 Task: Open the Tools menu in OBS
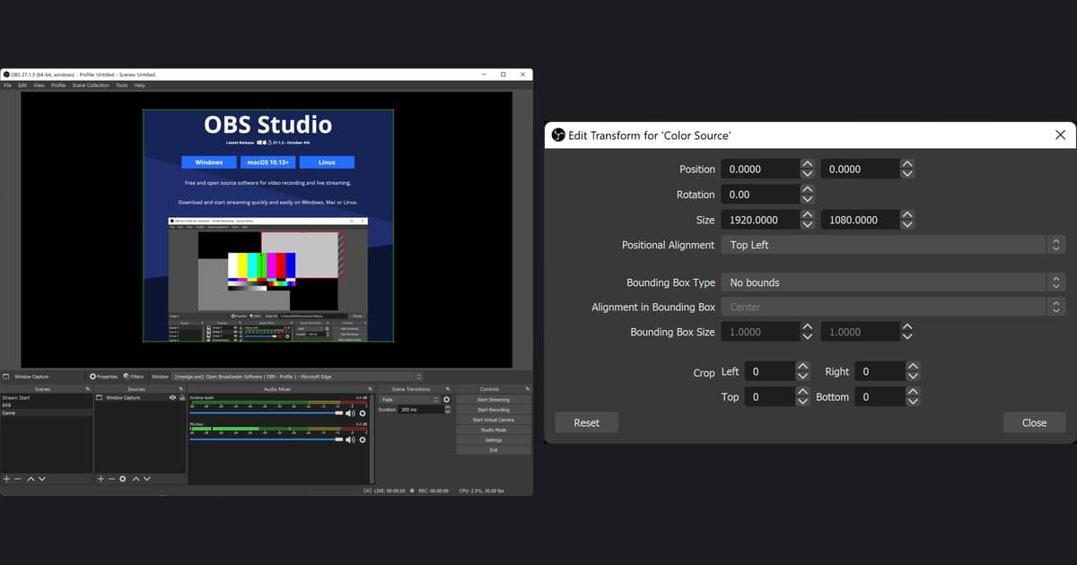point(122,85)
